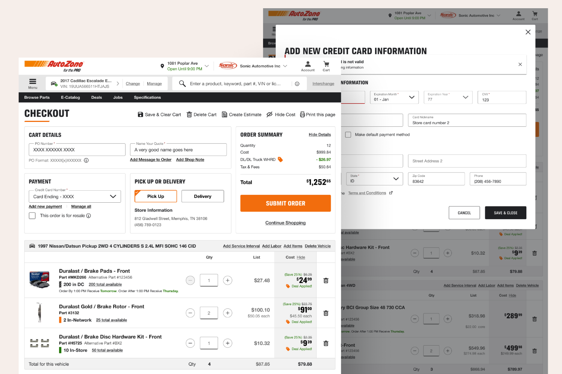
Task: Increase Brake Disc Hardware Kit quantity
Action: click(228, 343)
